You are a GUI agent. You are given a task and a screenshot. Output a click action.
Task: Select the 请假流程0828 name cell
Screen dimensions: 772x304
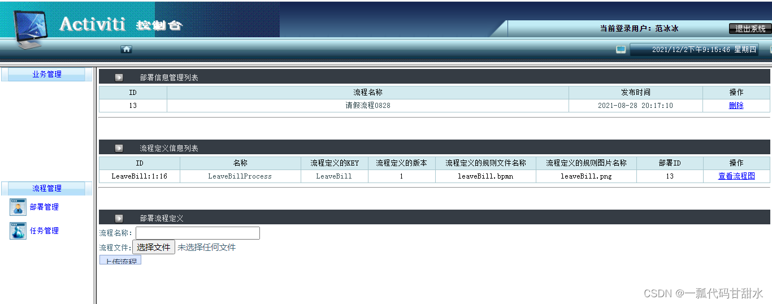(x=368, y=106)
